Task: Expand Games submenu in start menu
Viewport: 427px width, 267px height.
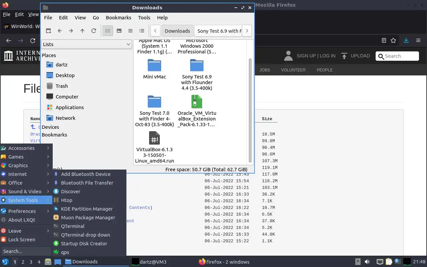Action: [26, 157]
